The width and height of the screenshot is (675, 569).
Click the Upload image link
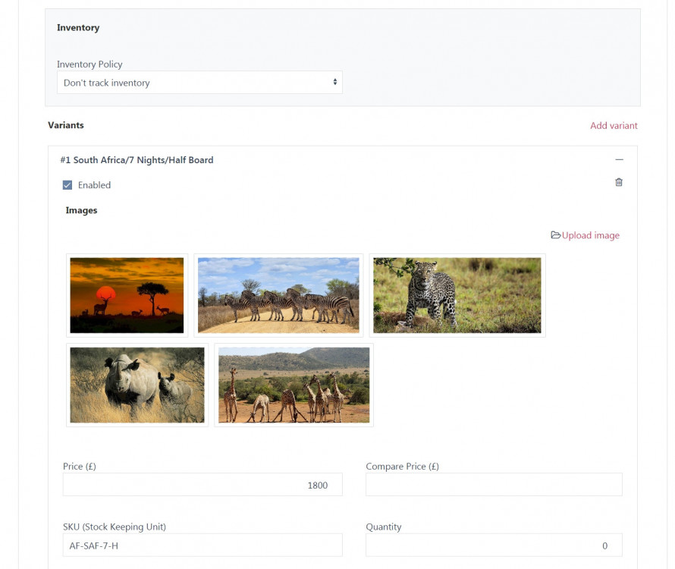(x=590, y=236)
